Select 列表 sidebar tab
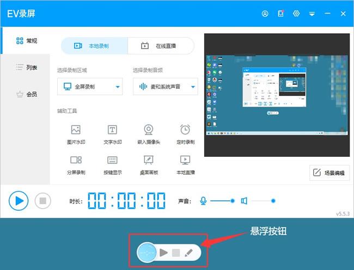 (26, 67)
